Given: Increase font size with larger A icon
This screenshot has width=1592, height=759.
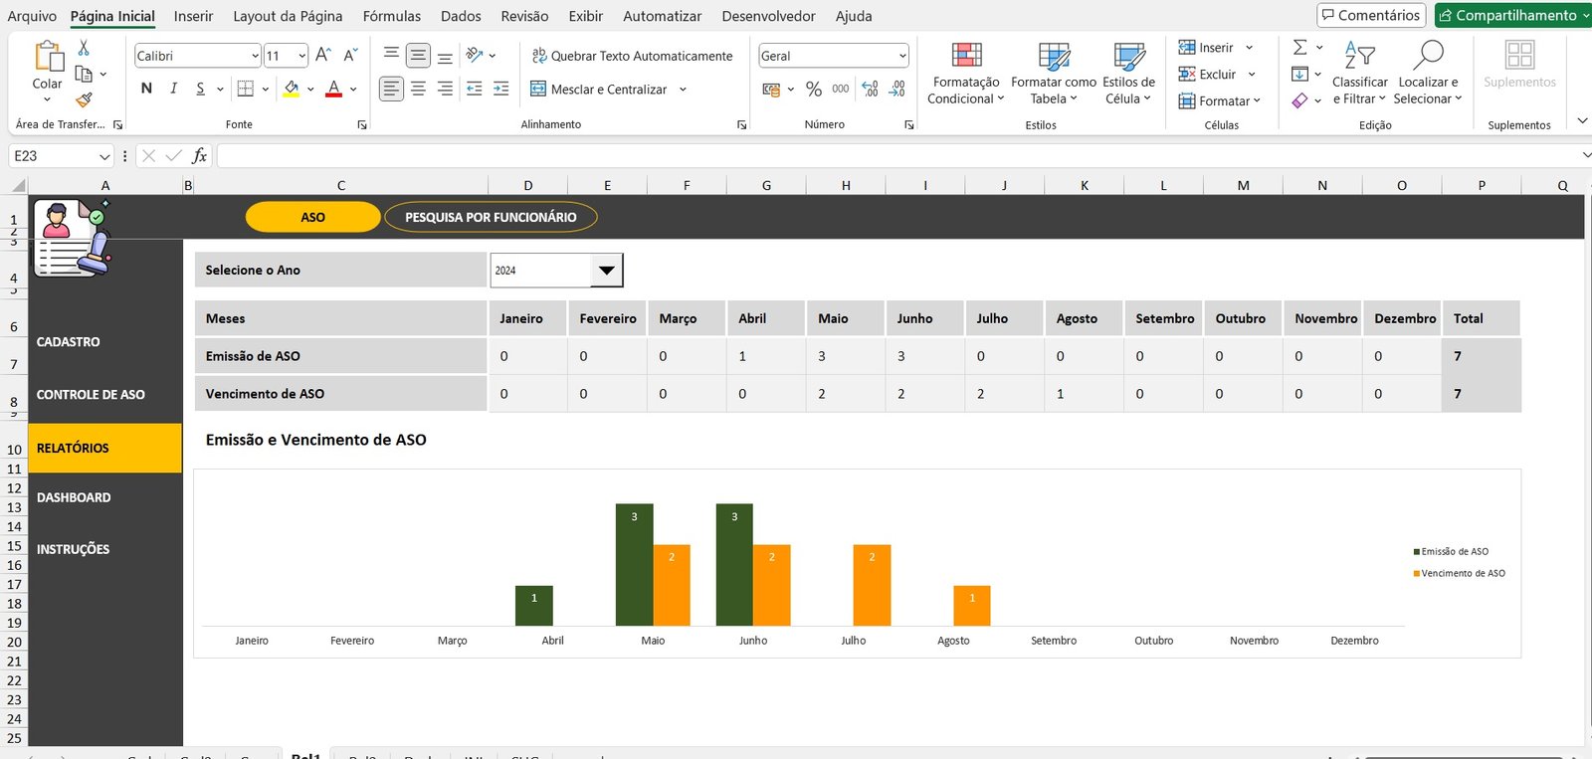Looking at the screenshot, I should (x=323, y=56).
